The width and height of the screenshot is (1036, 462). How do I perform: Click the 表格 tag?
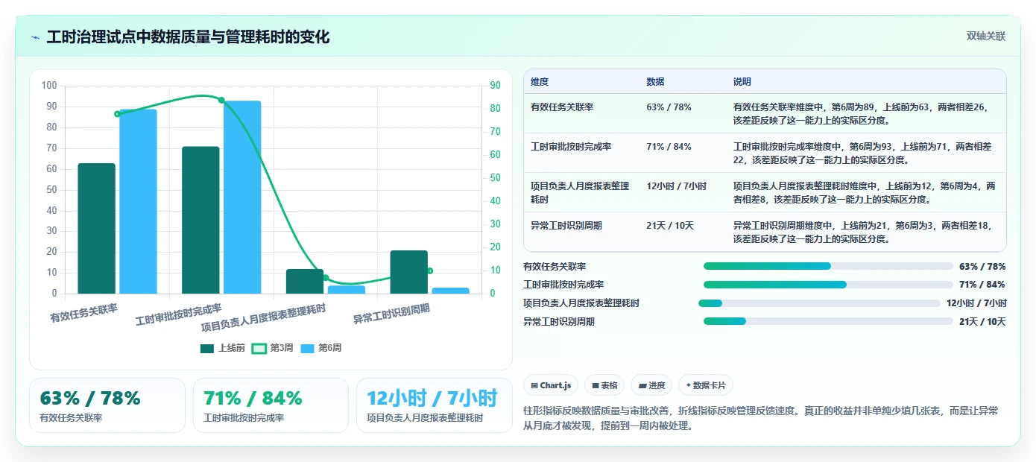pos(604,385)
